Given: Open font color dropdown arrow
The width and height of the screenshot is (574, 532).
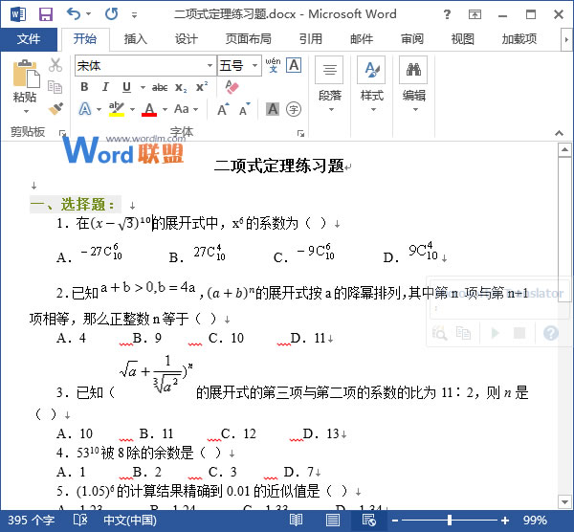Looking at the screenshot, I should 165,109.
